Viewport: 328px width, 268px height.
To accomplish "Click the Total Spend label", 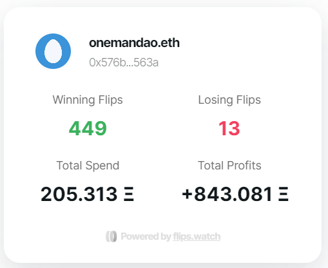I will [x=88, y=166].
